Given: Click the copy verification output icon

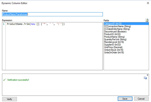Looking at the screenshot, I should click(x=145, y=78).
